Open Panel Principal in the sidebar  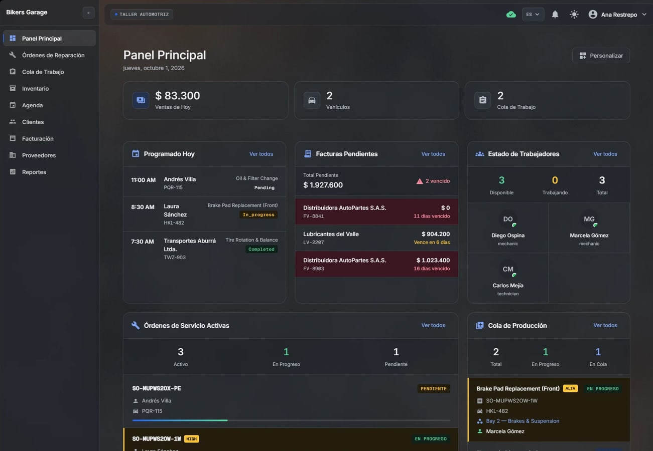click(x=49, y=39)
